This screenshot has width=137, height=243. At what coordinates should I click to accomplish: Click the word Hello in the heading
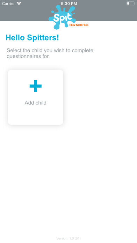click(15, 38)
